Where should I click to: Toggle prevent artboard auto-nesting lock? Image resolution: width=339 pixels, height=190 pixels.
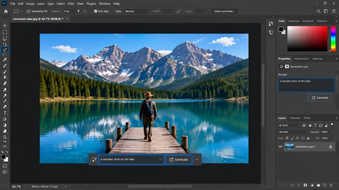[303, 138]
